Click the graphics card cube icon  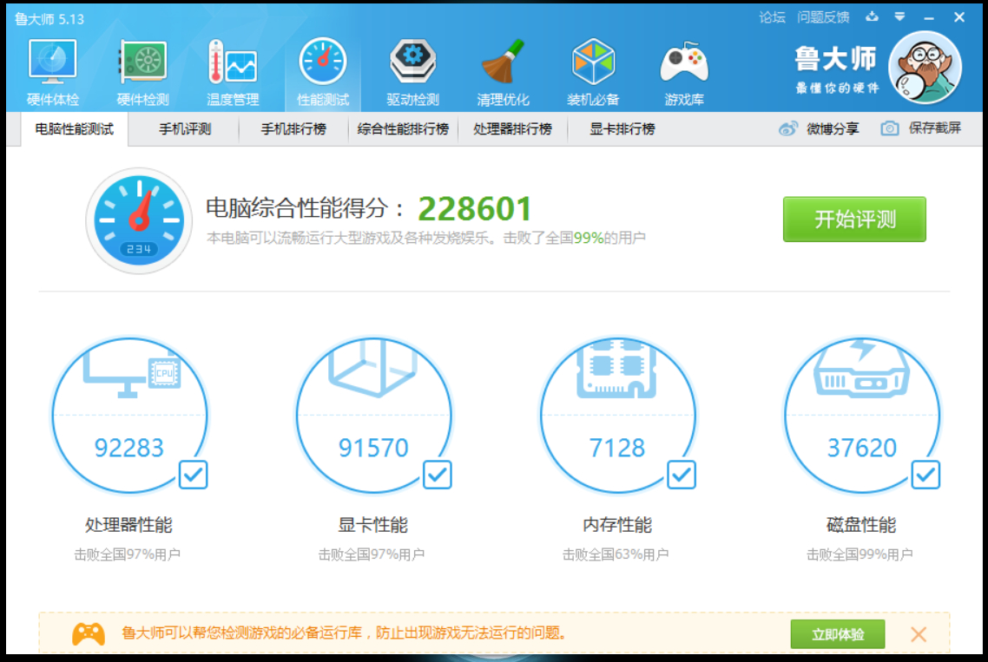pyautogui.click(x=373, y=369)
